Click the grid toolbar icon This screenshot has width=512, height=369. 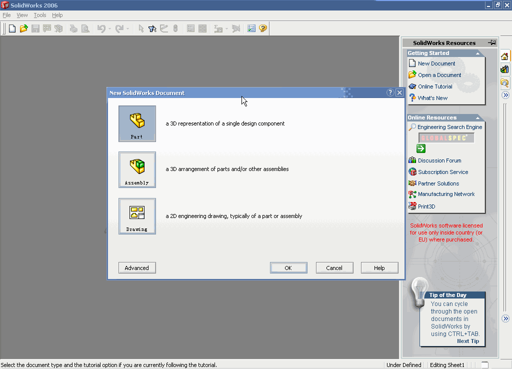190,28
